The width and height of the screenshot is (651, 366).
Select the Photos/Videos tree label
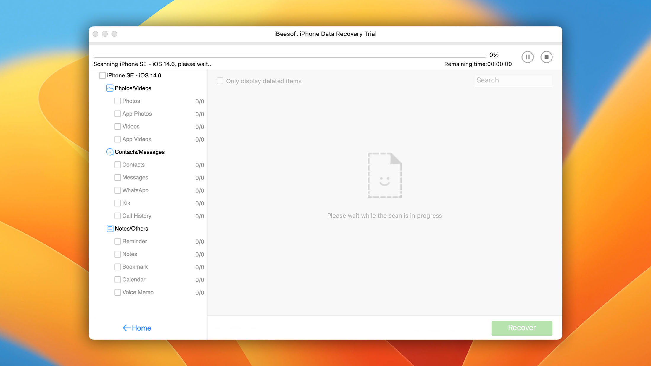click(x=133, y=88)
